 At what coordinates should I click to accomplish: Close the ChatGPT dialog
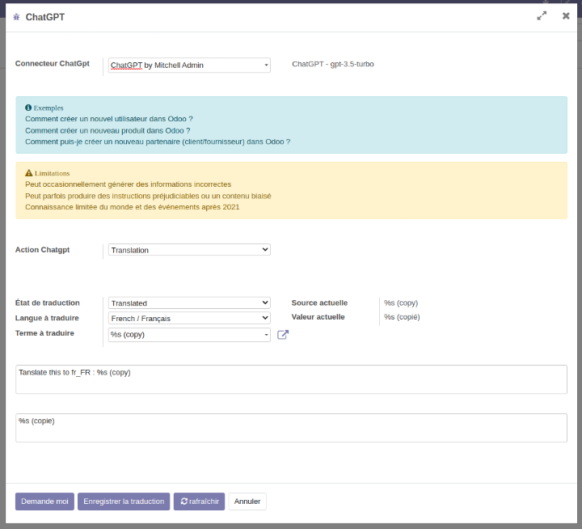[566, 16]
